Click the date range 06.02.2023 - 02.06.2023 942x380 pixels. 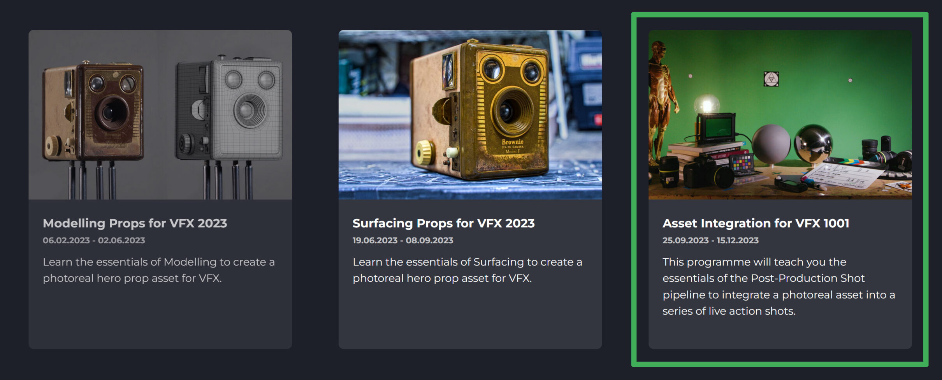[94, 241]
